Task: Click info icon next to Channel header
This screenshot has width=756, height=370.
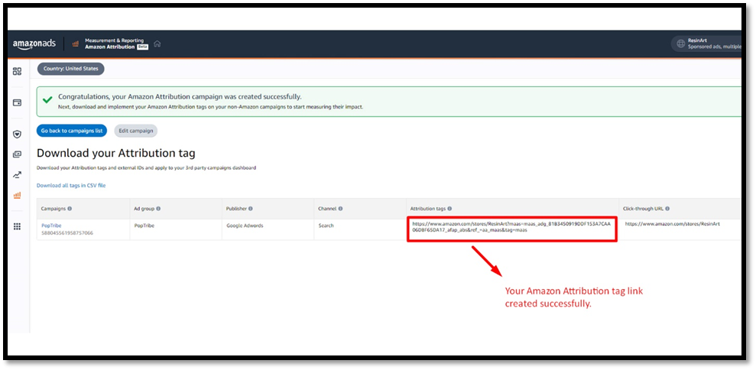Action: (x=340, y=209)
